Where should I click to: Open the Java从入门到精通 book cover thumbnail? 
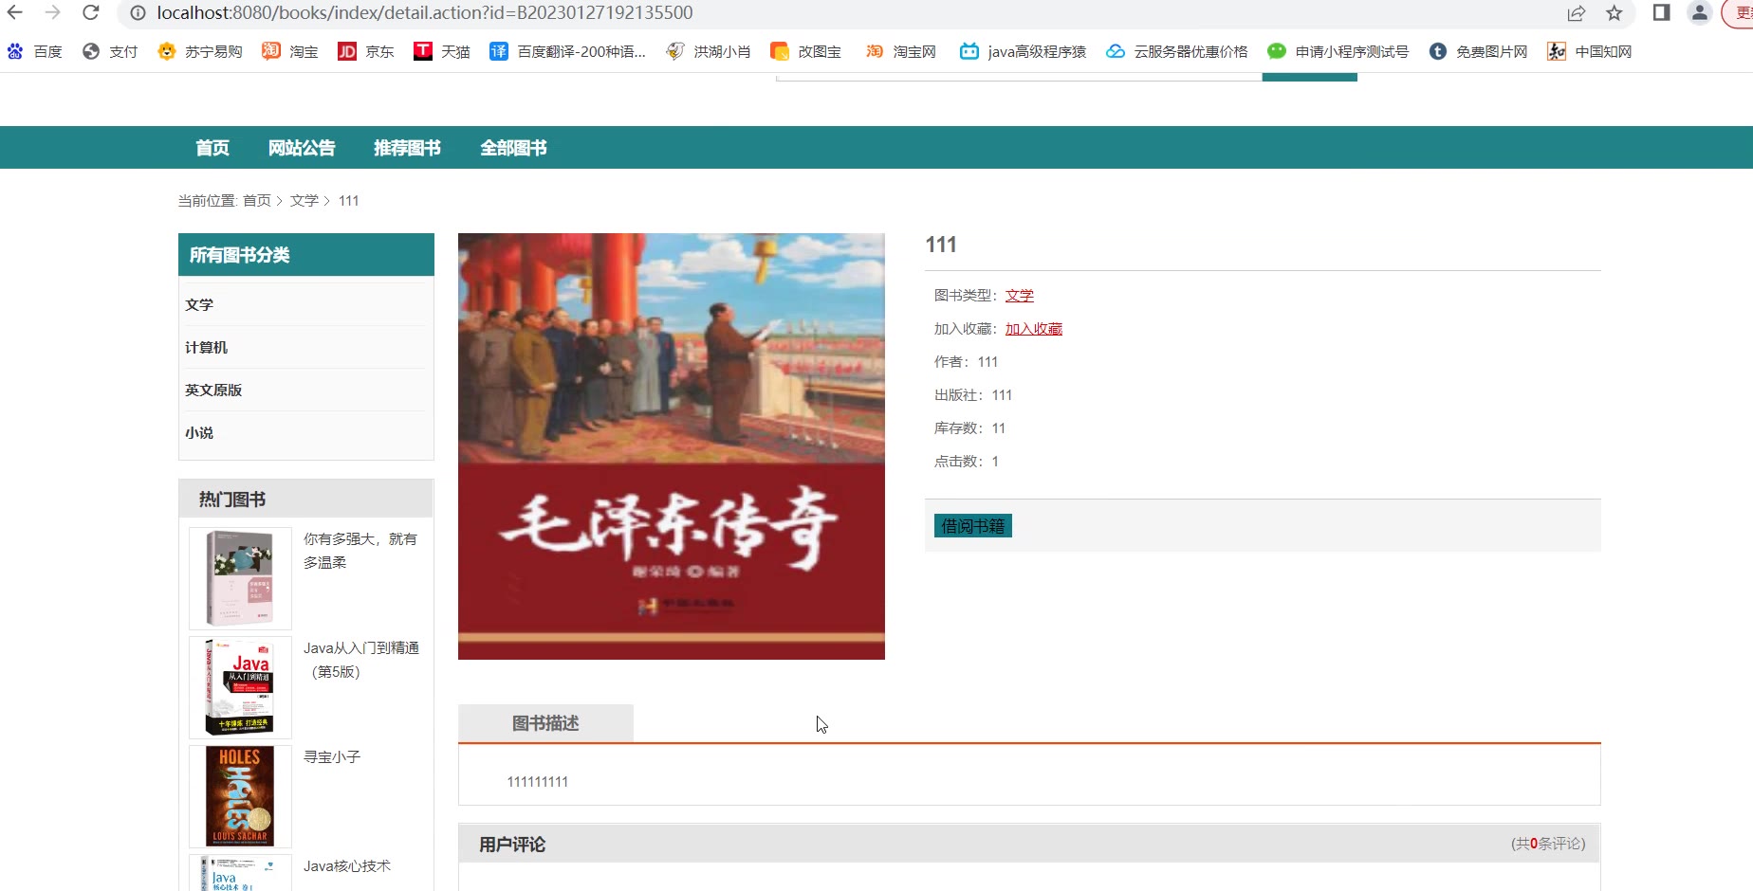click(240, 687)
